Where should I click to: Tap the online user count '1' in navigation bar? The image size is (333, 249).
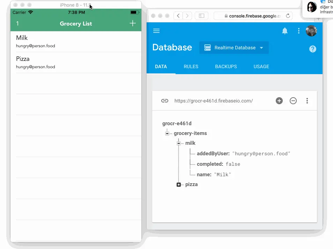(x=17, y=23)
